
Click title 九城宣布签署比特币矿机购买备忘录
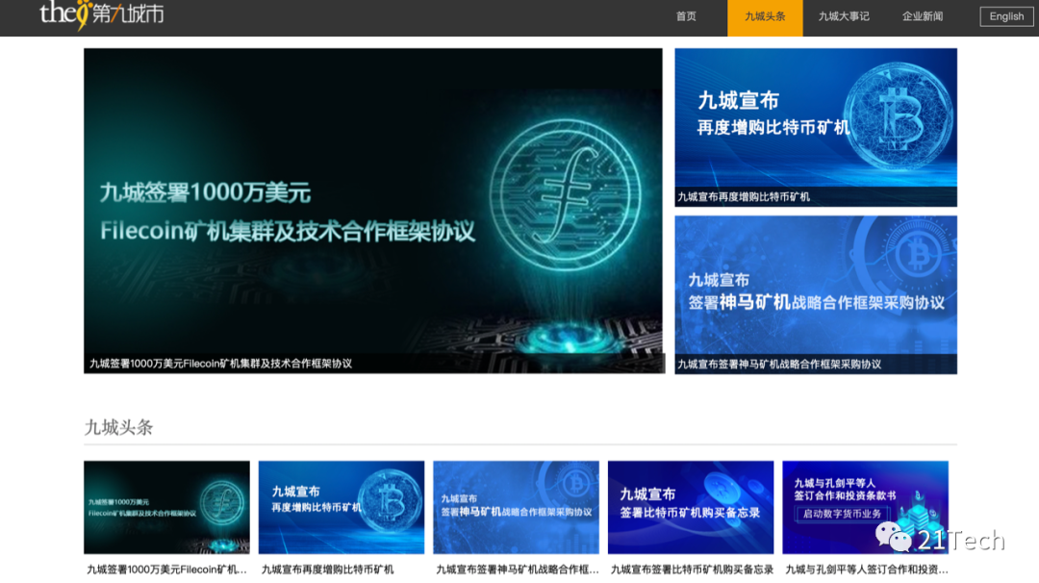pos(692,570)
